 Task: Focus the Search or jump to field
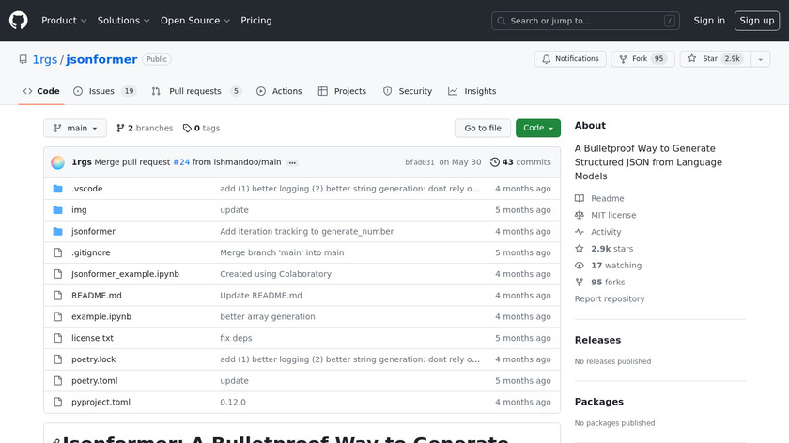tap(585, 21)
